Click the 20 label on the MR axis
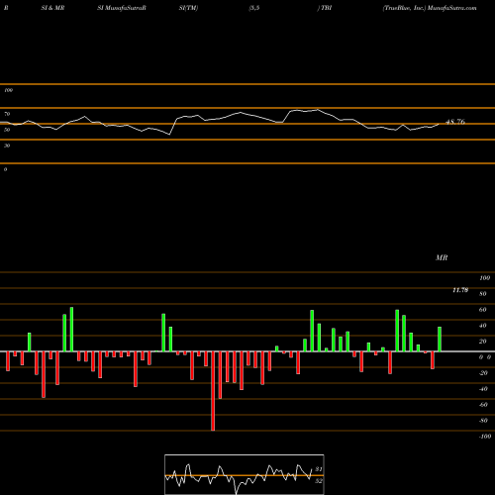Image resolution: width=495 pixels, height=495 pixels. 483,342
